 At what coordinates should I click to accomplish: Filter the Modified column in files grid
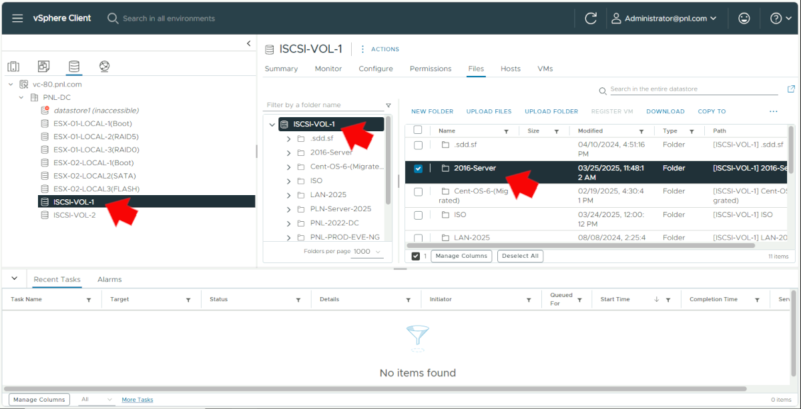641,132
